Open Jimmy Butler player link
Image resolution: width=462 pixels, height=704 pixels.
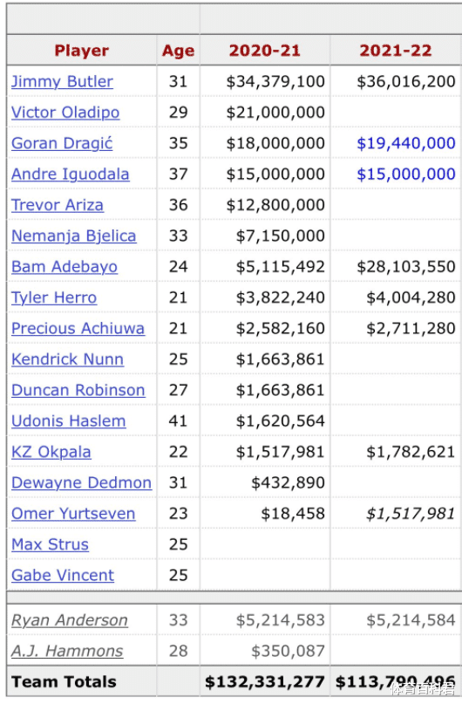click(x=62, y=82)
